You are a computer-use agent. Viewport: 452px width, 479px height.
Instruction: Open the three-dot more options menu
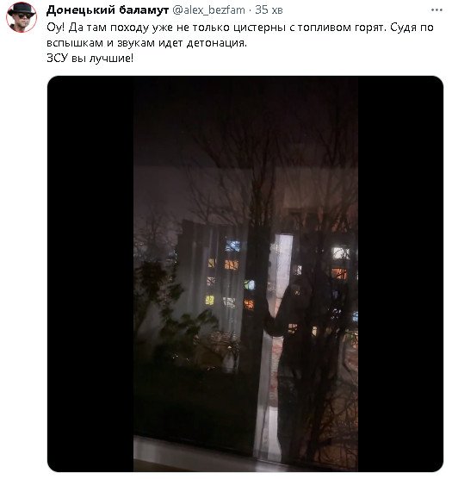click(x=437, y=10)
